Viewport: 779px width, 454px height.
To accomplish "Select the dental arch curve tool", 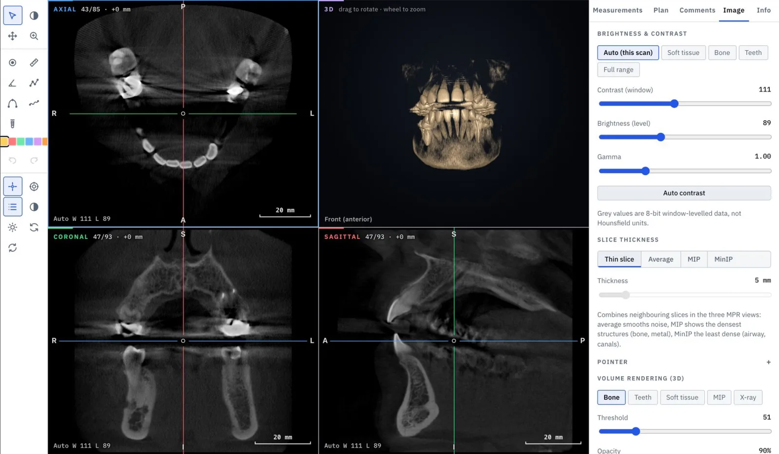I will (x=13, y=104).
